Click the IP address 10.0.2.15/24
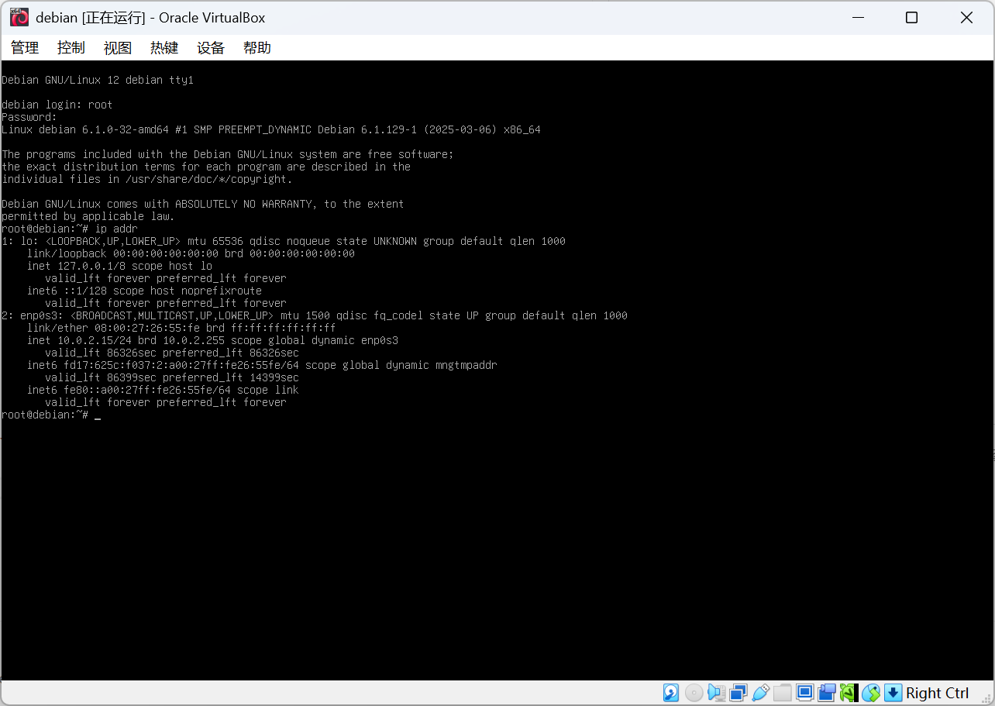Viewport: 995px width, 706px height. (95, 340)
